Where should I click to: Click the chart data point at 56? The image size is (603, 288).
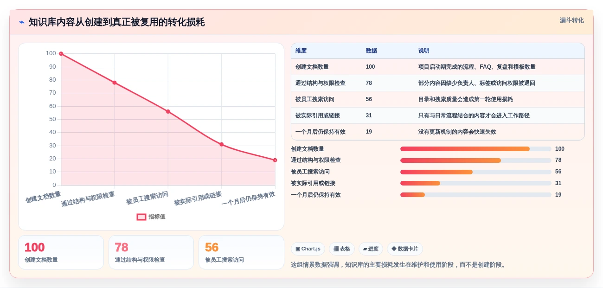point(168,111)
